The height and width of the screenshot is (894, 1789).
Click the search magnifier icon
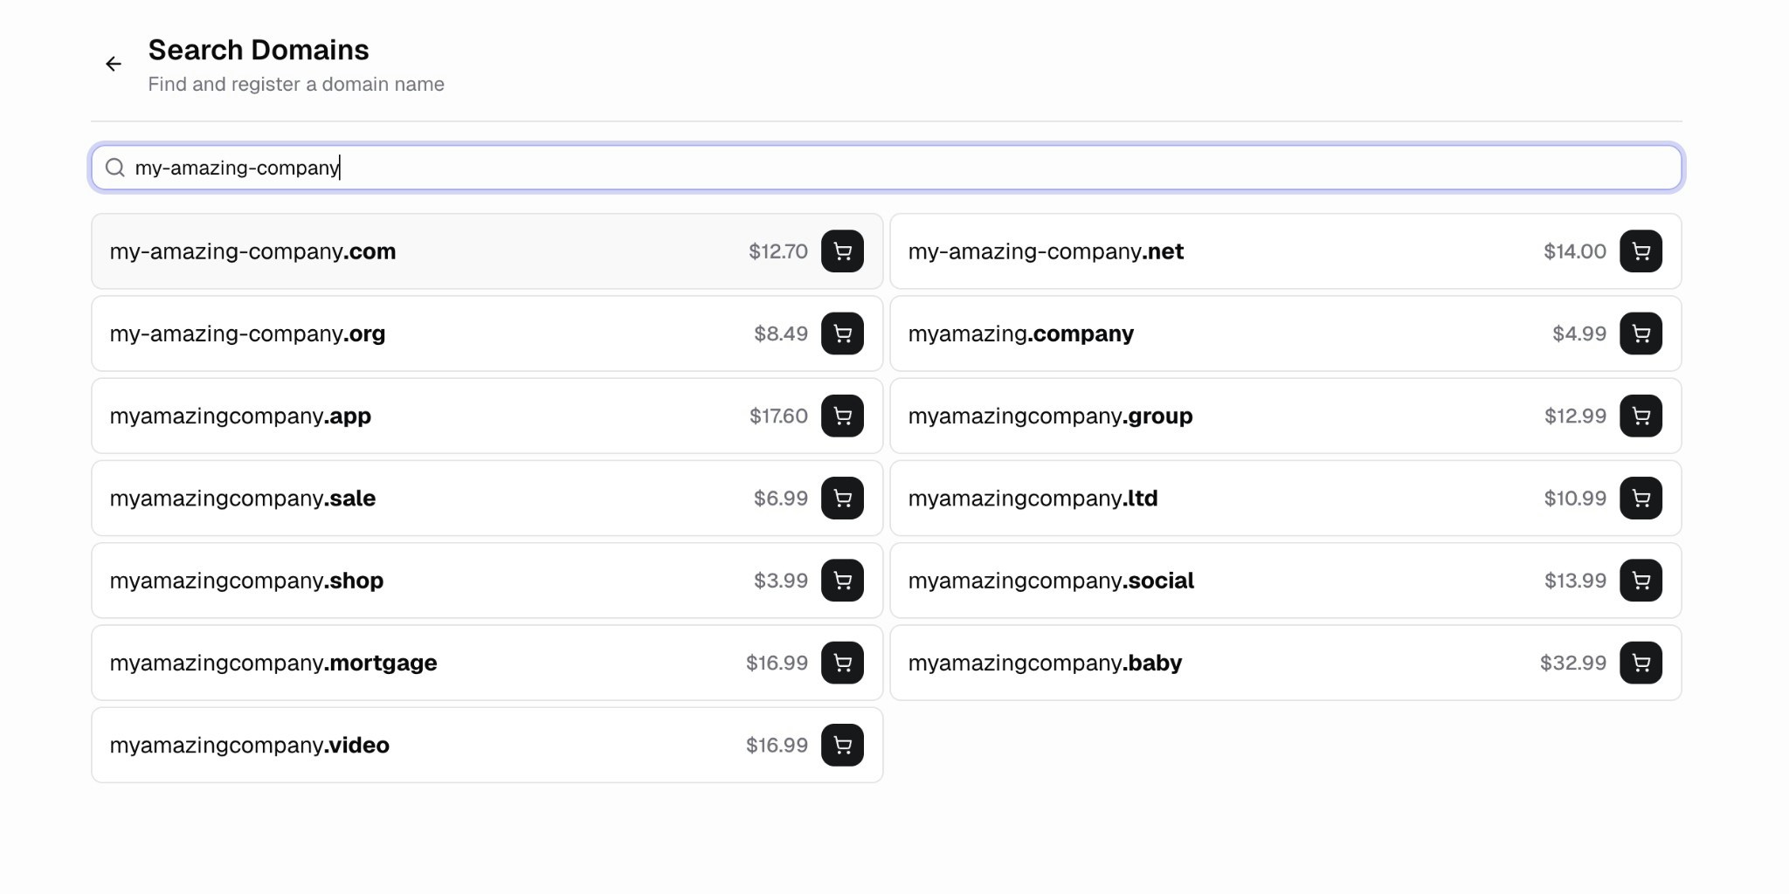point(115,168)
